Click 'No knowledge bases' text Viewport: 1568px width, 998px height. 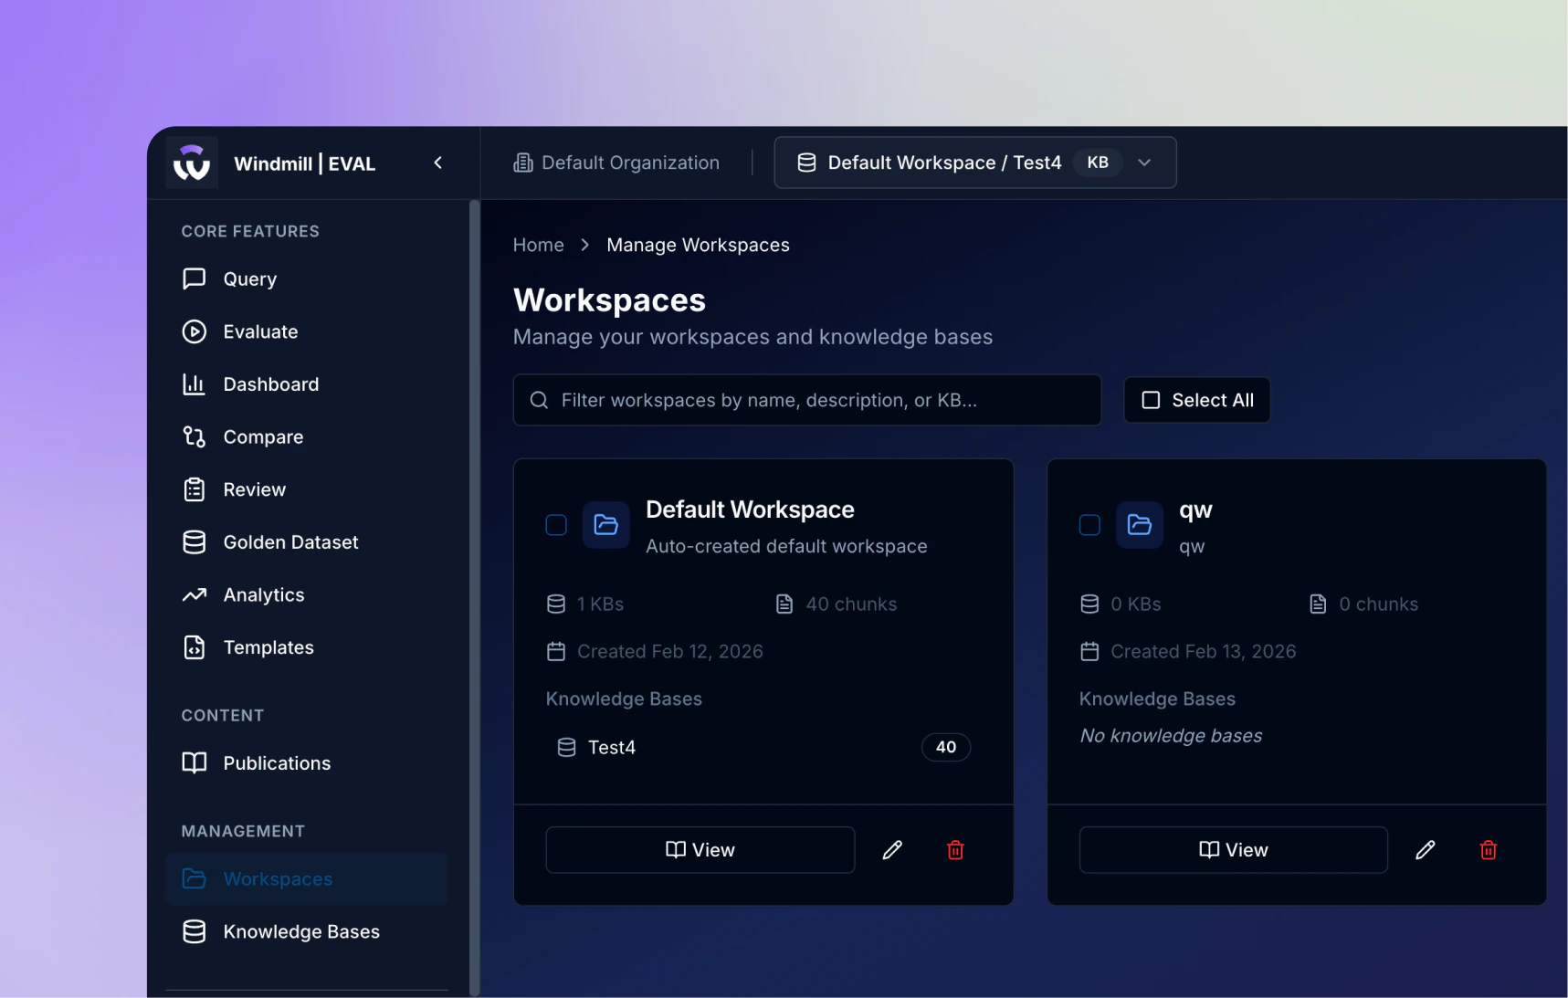1171,736
